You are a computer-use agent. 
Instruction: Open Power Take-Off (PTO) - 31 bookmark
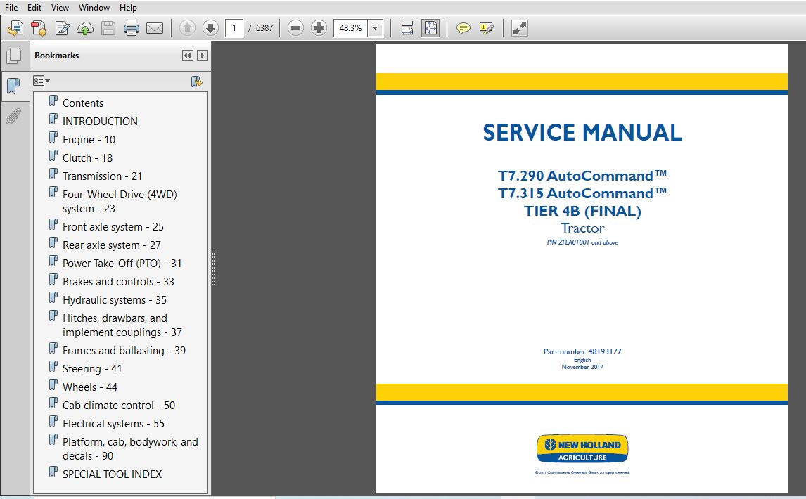[x=122, y=263]
